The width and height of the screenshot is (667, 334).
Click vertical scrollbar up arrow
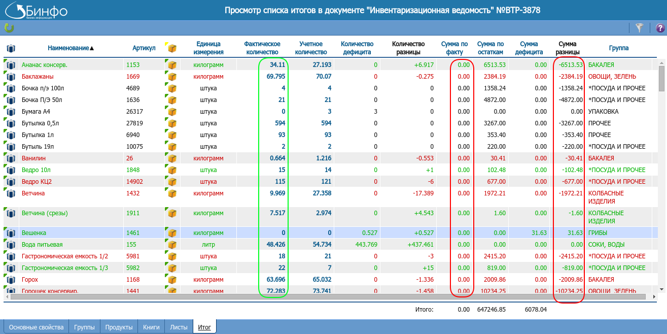[x=661, y=62]
